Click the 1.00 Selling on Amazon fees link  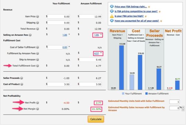pyautogui.click(x=65, y=35)
